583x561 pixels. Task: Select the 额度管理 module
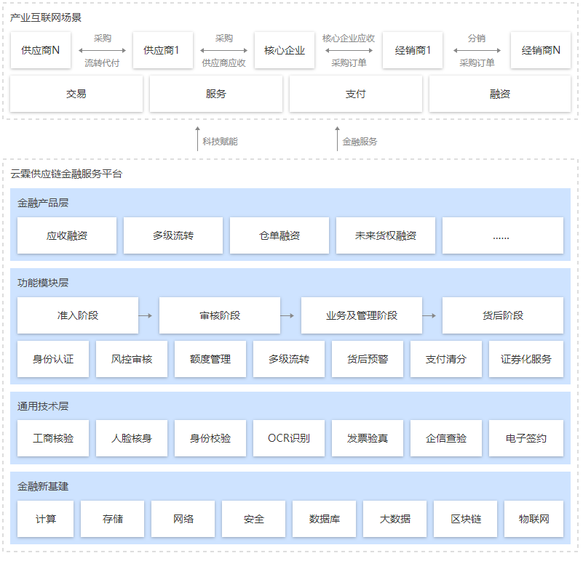210,359
